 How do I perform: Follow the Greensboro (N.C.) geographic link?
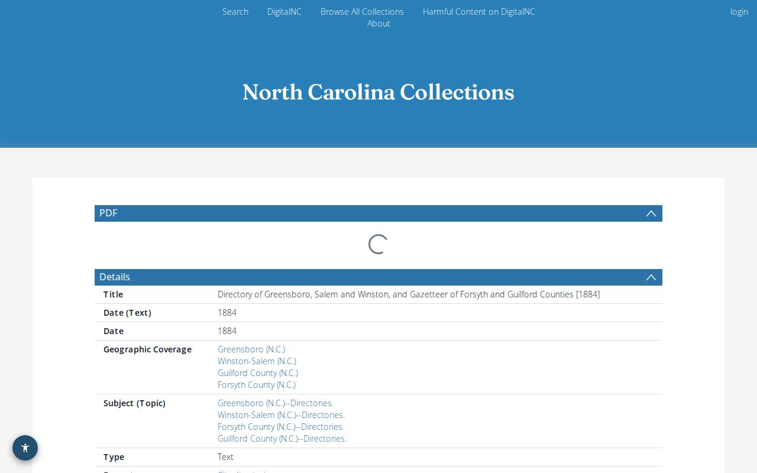(x=251, y=349)
